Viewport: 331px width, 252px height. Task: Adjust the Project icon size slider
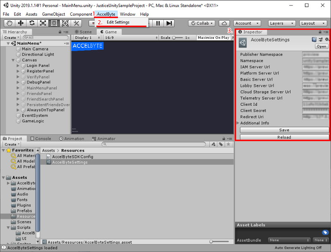click(219, 242)
